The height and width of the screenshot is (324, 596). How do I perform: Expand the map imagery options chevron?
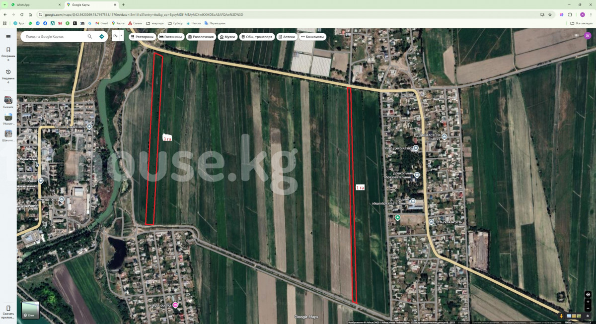pyautogui.click(x=588, y=316)
